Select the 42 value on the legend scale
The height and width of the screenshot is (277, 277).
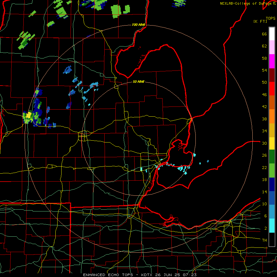point(264,107)
